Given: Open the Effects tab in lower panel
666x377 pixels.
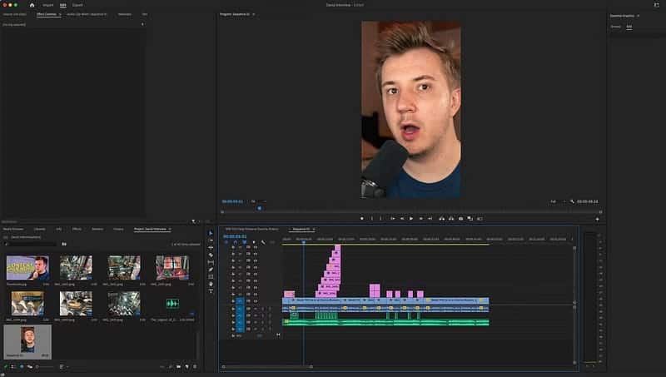Looking at the screenshot, I should coord(77,228).
